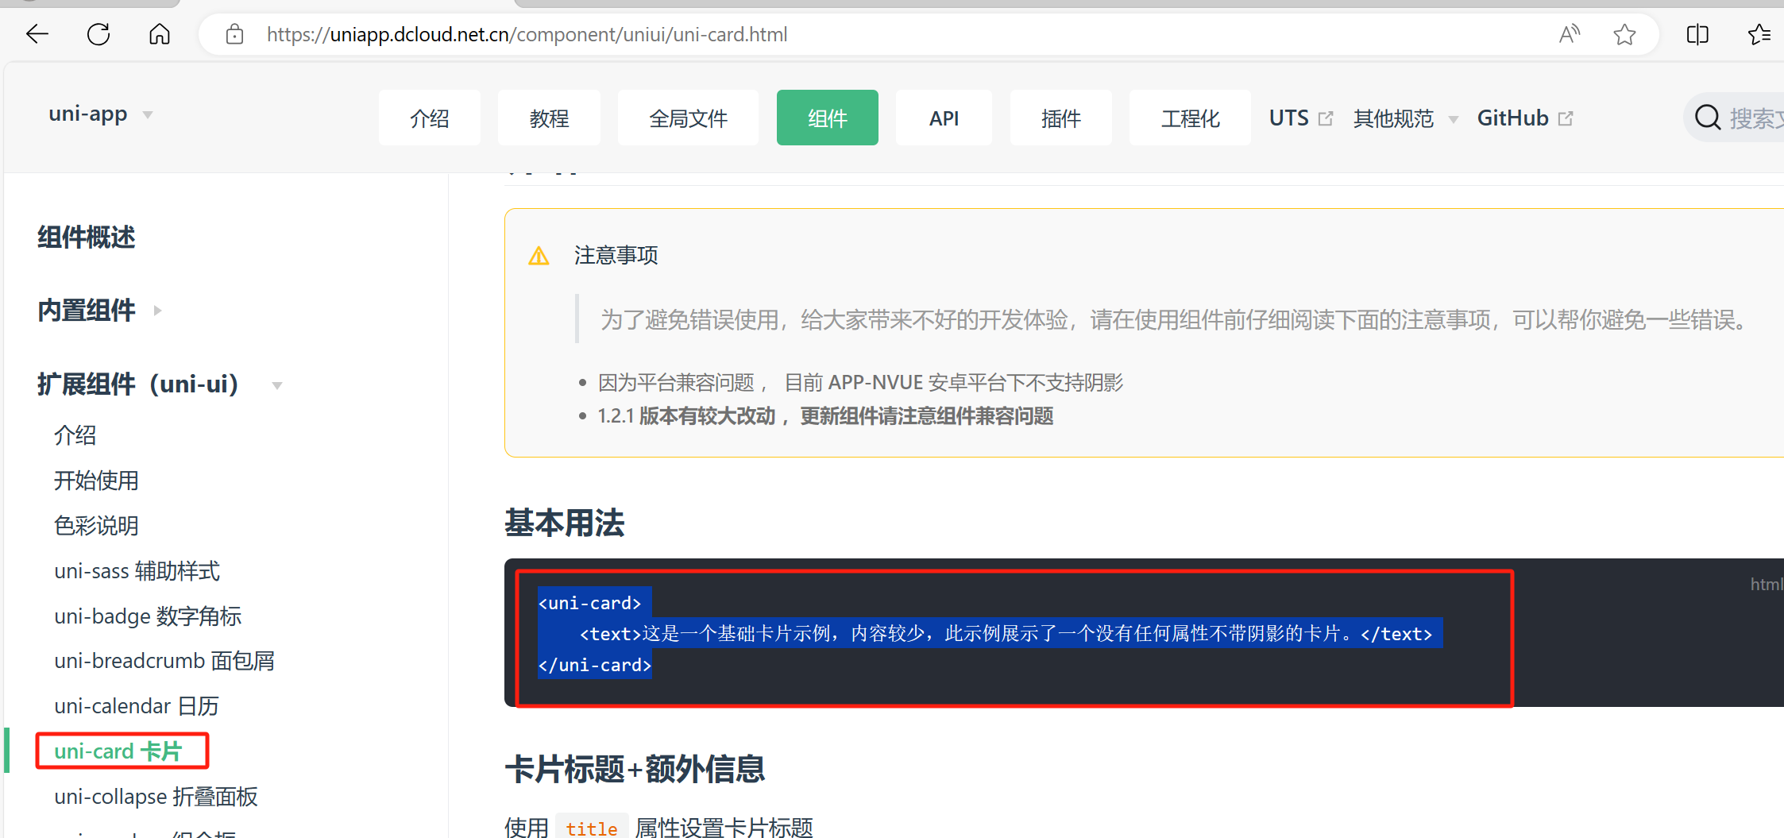Open the 介绍 navigation tab
This screenshot has width=1784, height=838.
pyautogui.click(x=430, y=118)
